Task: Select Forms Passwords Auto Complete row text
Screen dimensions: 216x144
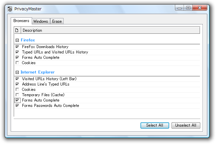Action: pyautogui.click(x=50, y=106)
